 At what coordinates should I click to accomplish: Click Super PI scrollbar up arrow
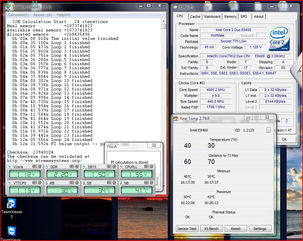point(164,21)
